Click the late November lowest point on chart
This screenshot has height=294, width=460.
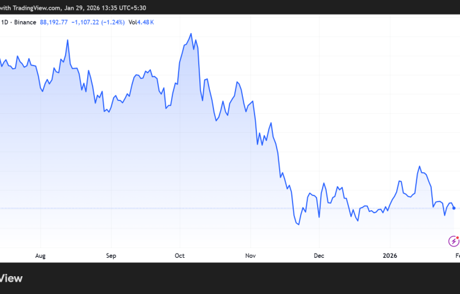[299, 225]
